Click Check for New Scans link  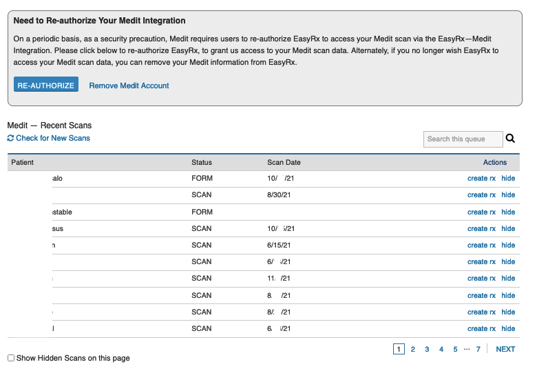coord(53,138)
